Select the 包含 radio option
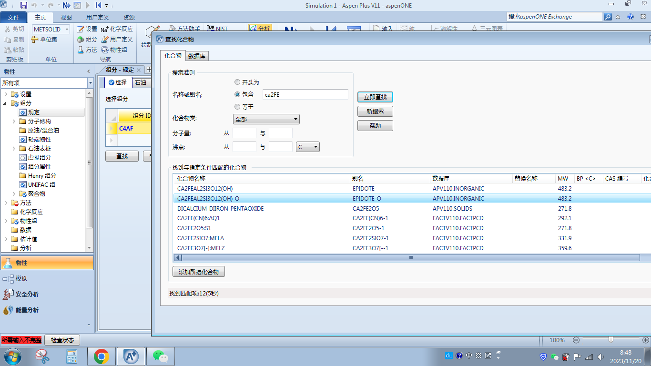Image resolution: width=651 pixels, height=366 pixels. coord(237,94)
